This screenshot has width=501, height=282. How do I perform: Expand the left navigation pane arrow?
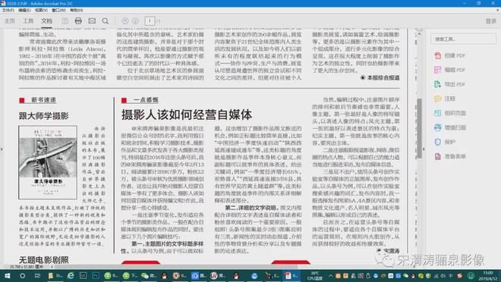[2, 149]
